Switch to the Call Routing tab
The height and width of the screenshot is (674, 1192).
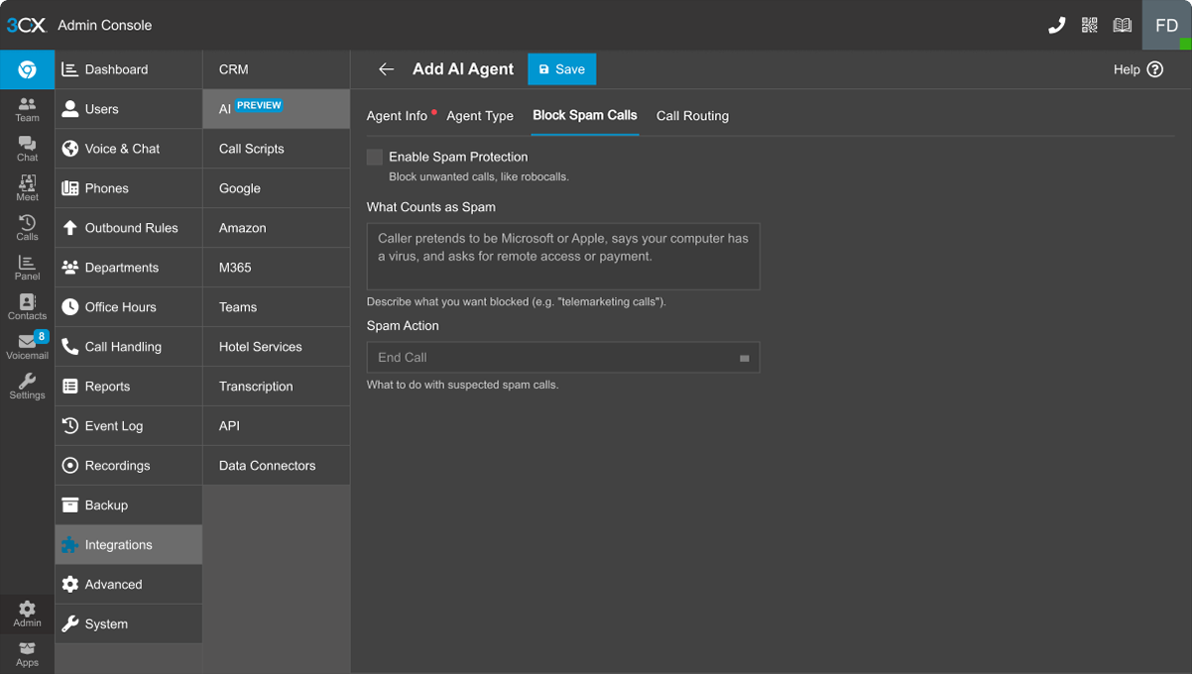click(x=692, y=116)
